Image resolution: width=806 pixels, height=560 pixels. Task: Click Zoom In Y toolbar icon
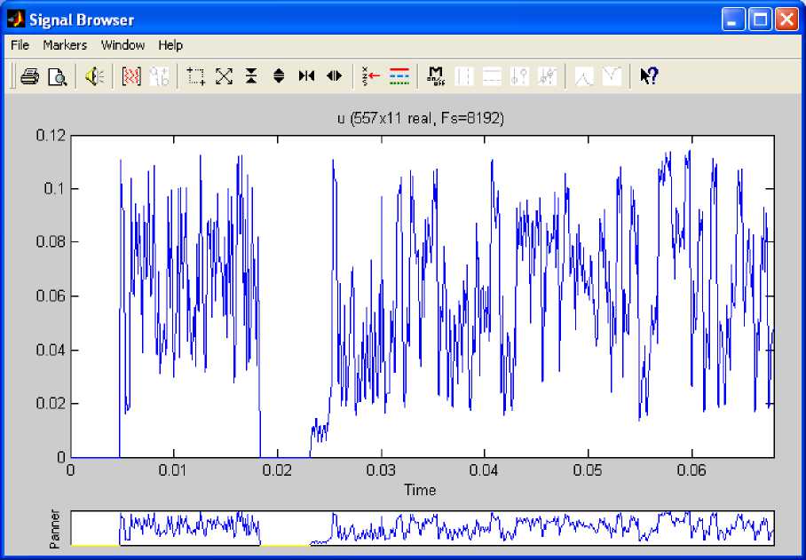tap(251, 77)
